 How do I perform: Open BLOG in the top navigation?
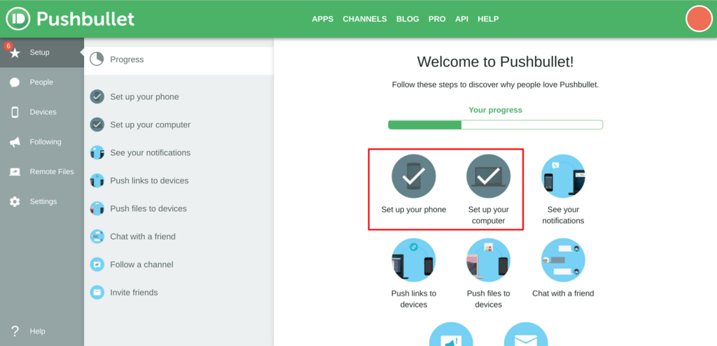click(408, 19)
